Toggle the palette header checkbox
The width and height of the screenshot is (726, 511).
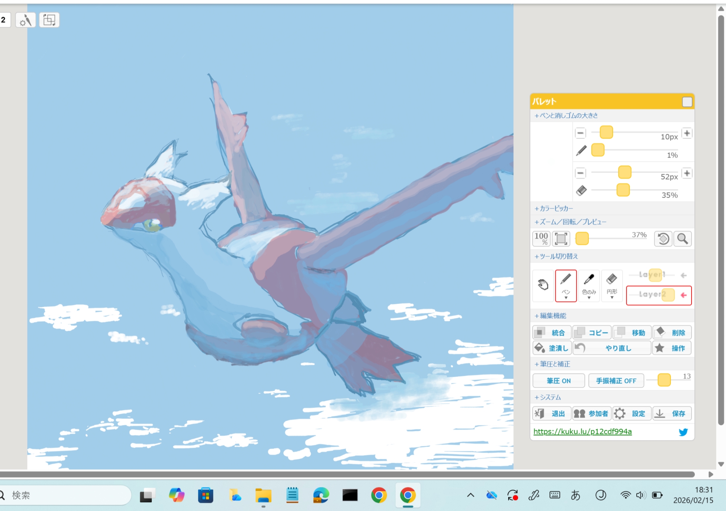click(687, 102)
